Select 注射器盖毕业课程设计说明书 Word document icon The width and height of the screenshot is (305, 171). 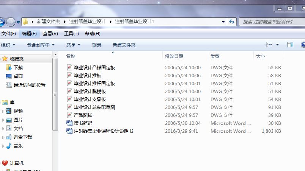69,131
